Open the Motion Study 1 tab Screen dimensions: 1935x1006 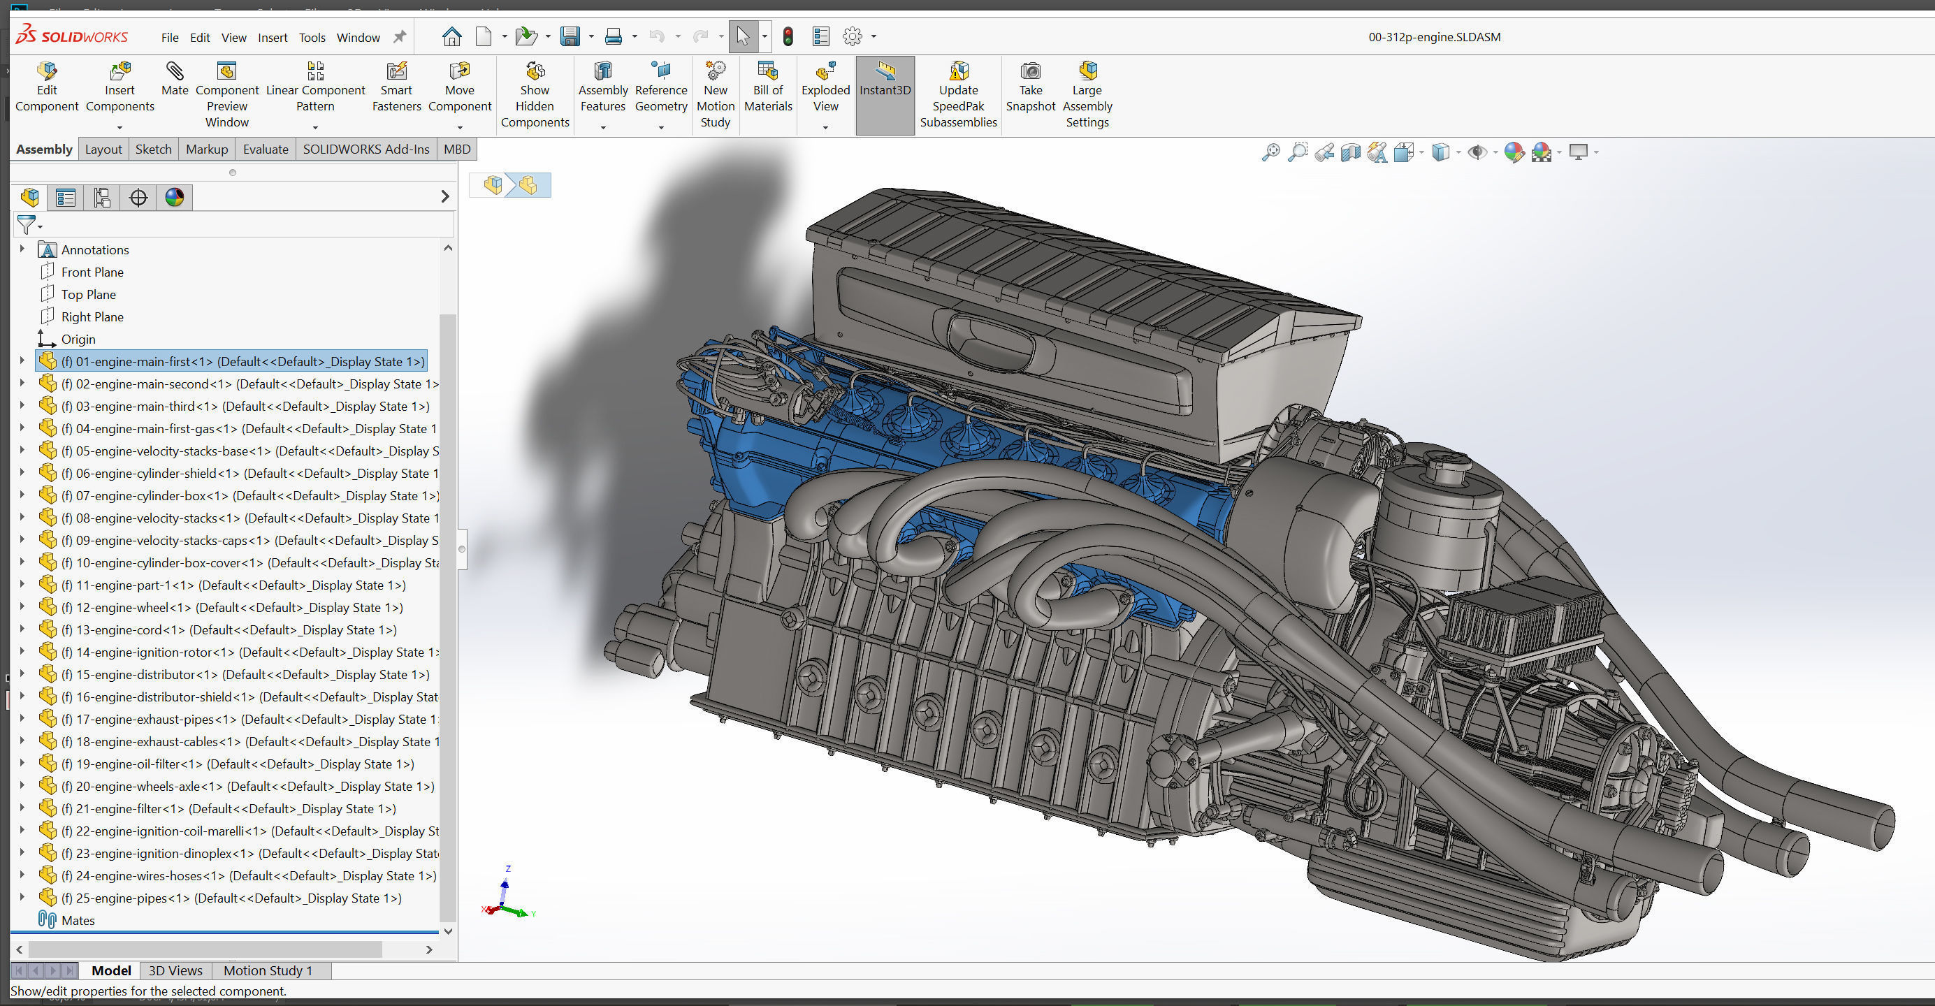pos(268,970)
